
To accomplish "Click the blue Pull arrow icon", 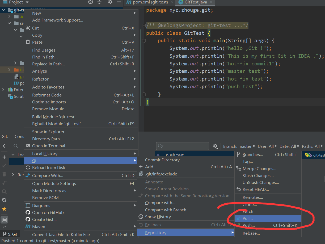I will pyautogui.click(x=238, y=218).
